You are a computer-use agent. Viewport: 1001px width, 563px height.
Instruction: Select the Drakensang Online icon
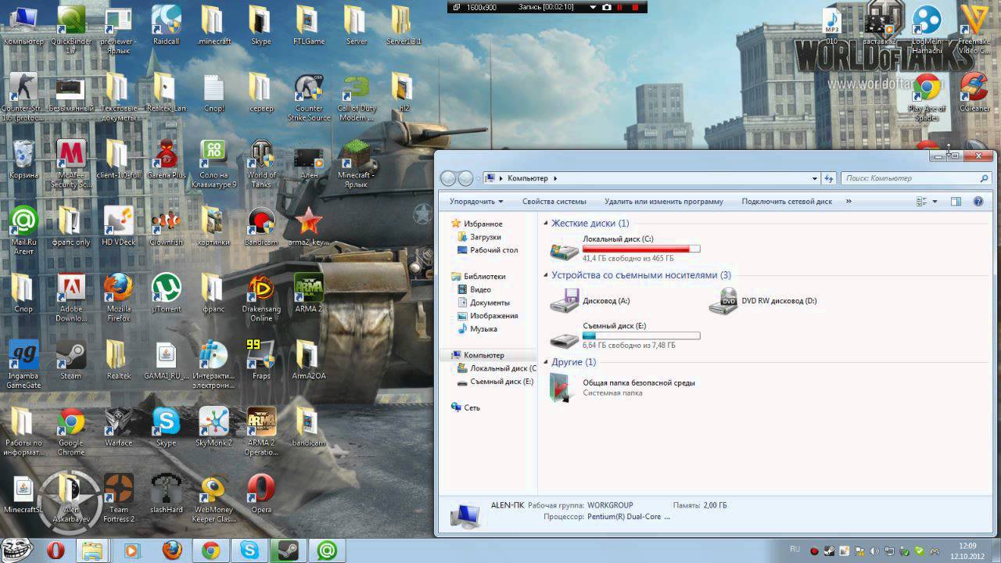[261, 297]
